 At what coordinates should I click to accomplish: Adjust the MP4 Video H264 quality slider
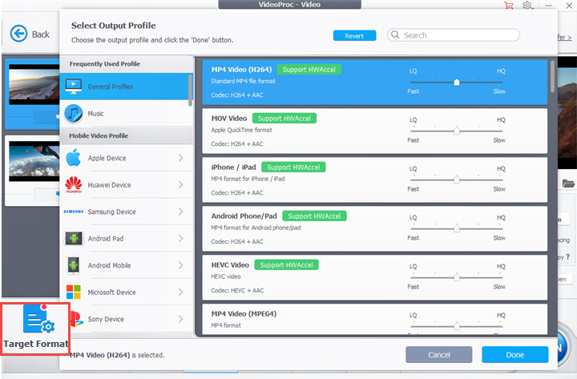456,82
